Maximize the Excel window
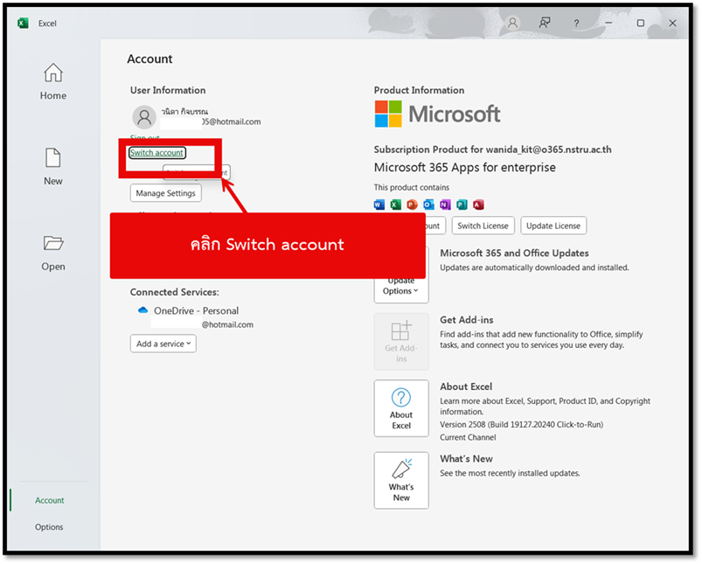This screenshot has width=702, height=564. pyautogui.click(x=640, y=24)
